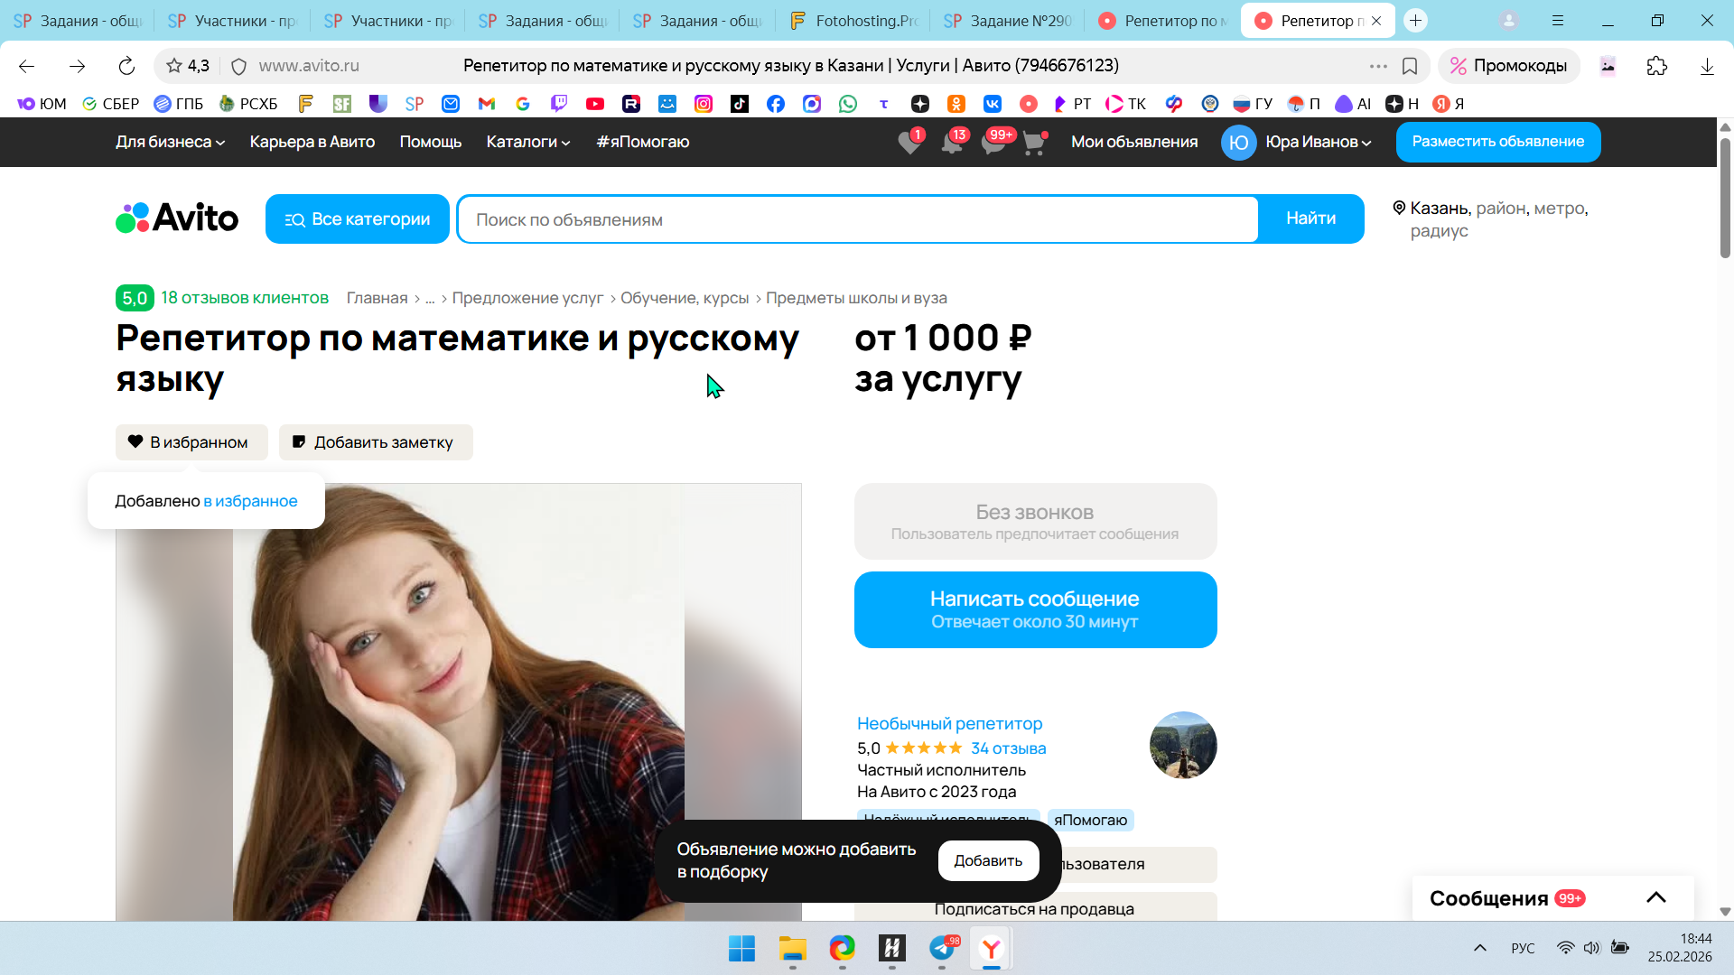Open messages chat icon in header
The width and height of the screenshot is (1734, 975).
pyautogui.click(x=993, y=143)
